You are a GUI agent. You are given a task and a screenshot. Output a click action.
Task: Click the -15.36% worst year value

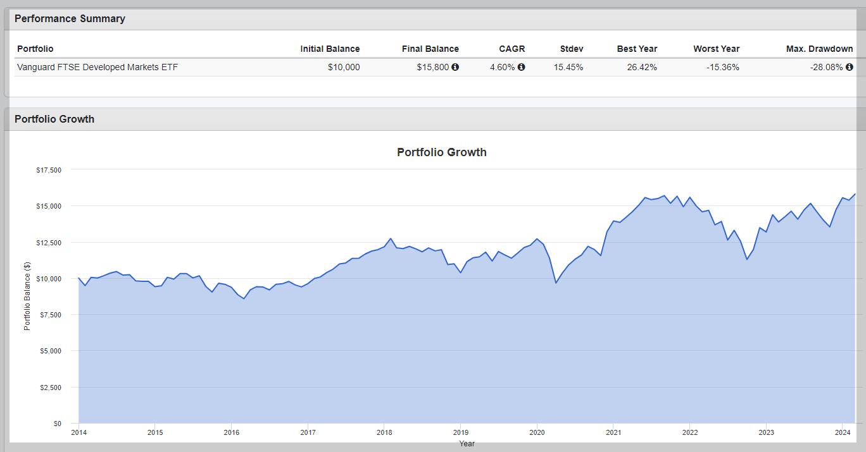click(722, 67)
